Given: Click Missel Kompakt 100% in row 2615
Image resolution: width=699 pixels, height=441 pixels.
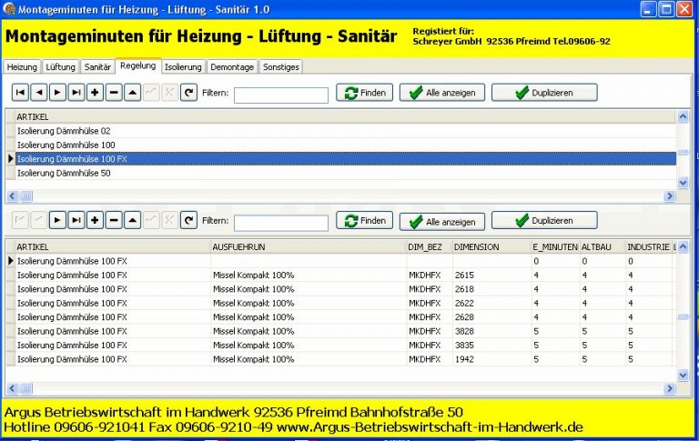Looking at the screenshot, I should 309,275.
